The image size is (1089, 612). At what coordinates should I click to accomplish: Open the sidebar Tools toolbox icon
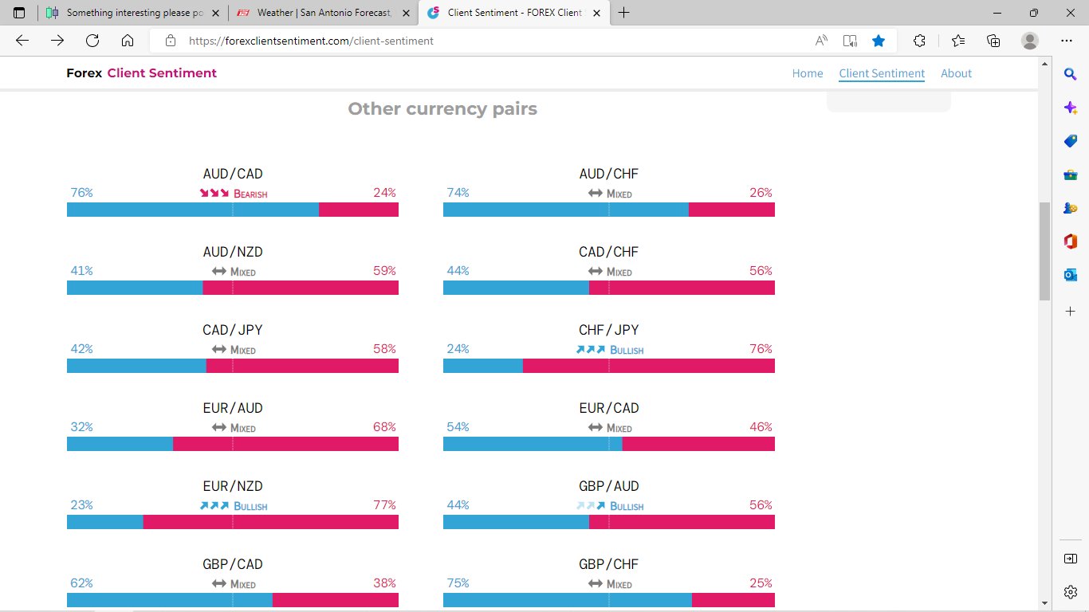[1071, 175]
